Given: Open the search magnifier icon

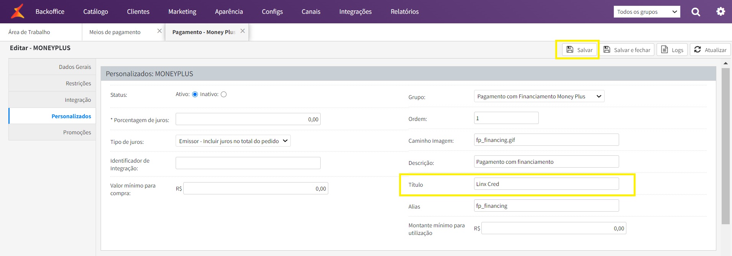Looking at the screenshot, I should click(x=696, y=12).
